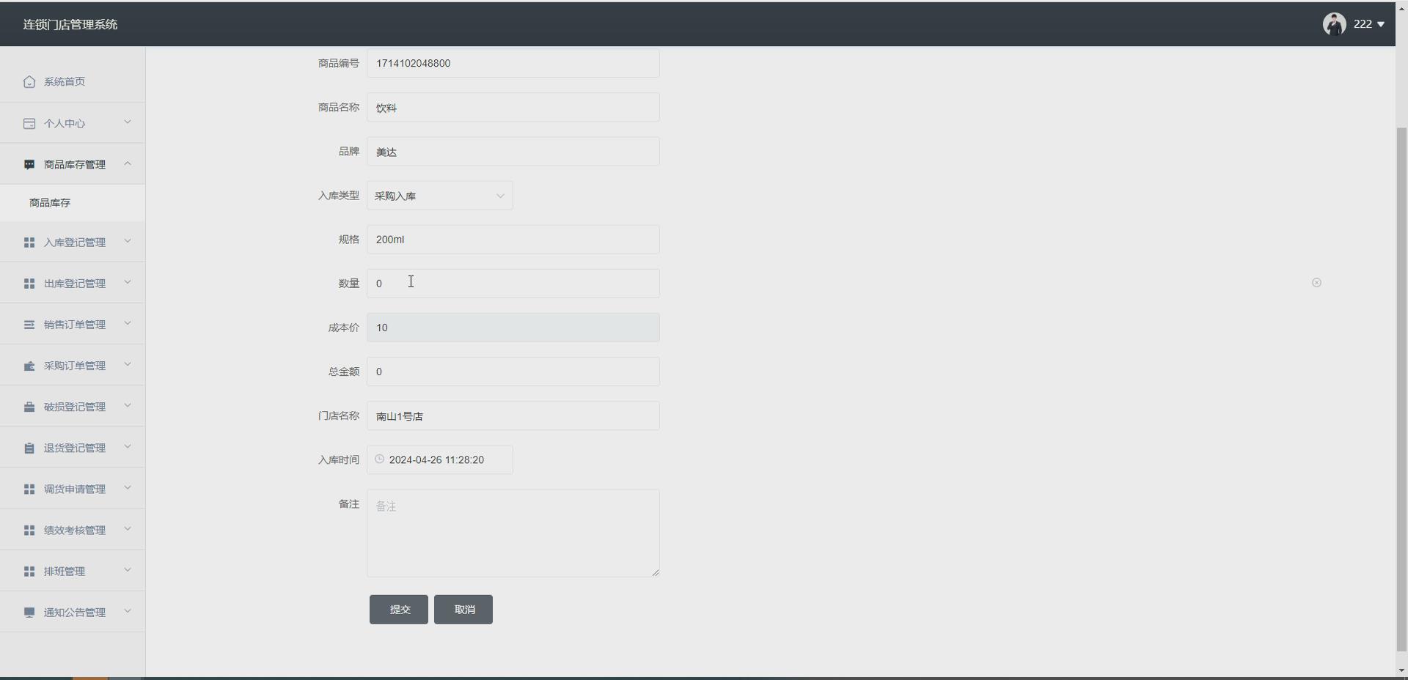Open the 通知公告管理 menu
The width and height of the screenshot is (1408, 680).
73,612
